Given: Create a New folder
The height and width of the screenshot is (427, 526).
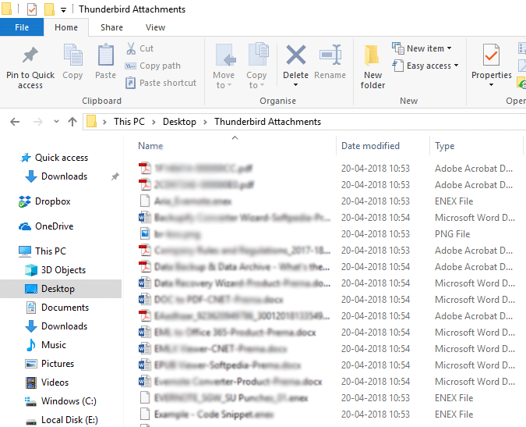Looking at the screenshot, I should click(x=372, y=67).
